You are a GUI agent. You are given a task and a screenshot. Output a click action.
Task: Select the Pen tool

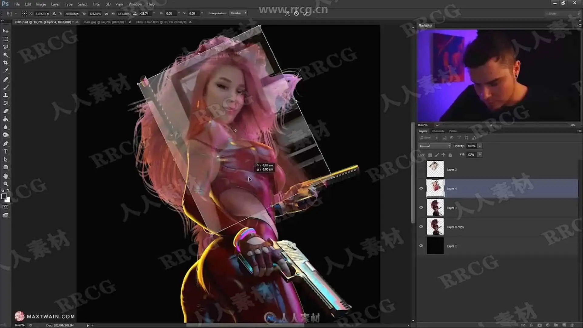tap(5, 144)
